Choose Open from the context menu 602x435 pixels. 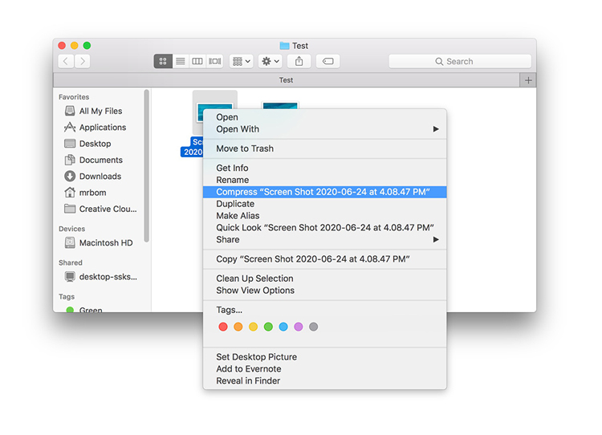pyautogui.click(x=324, y=117)
